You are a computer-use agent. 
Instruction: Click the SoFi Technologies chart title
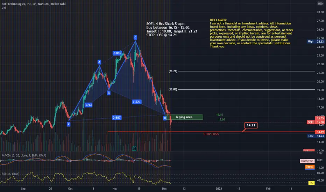pos(34,4)
